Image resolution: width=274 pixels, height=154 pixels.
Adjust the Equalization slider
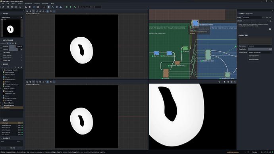pos(260,49)
